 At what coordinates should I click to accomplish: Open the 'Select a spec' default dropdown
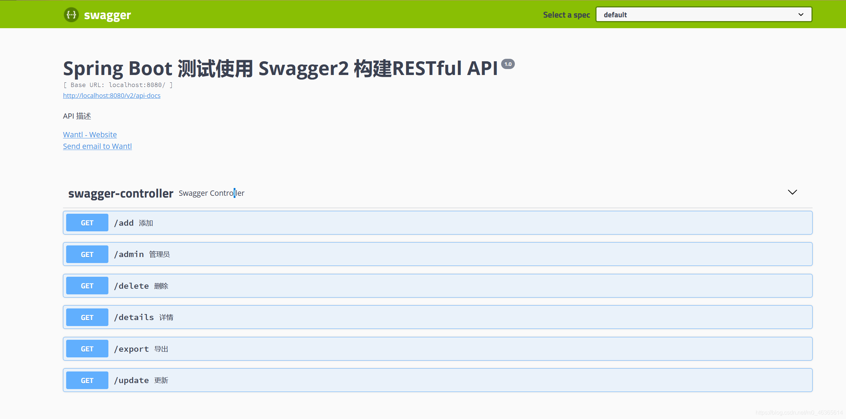point(704,14)
